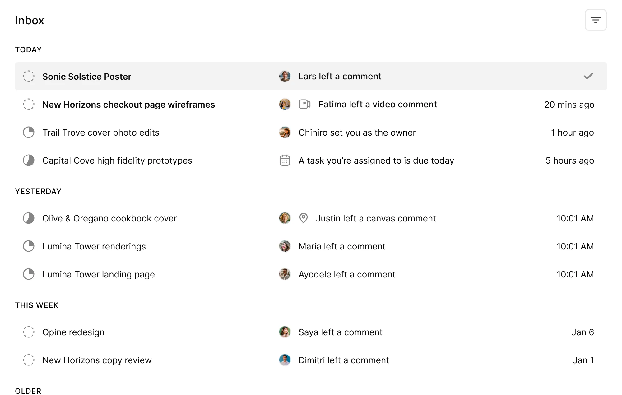Click the video comment icon on Fatima's notification

304,104
